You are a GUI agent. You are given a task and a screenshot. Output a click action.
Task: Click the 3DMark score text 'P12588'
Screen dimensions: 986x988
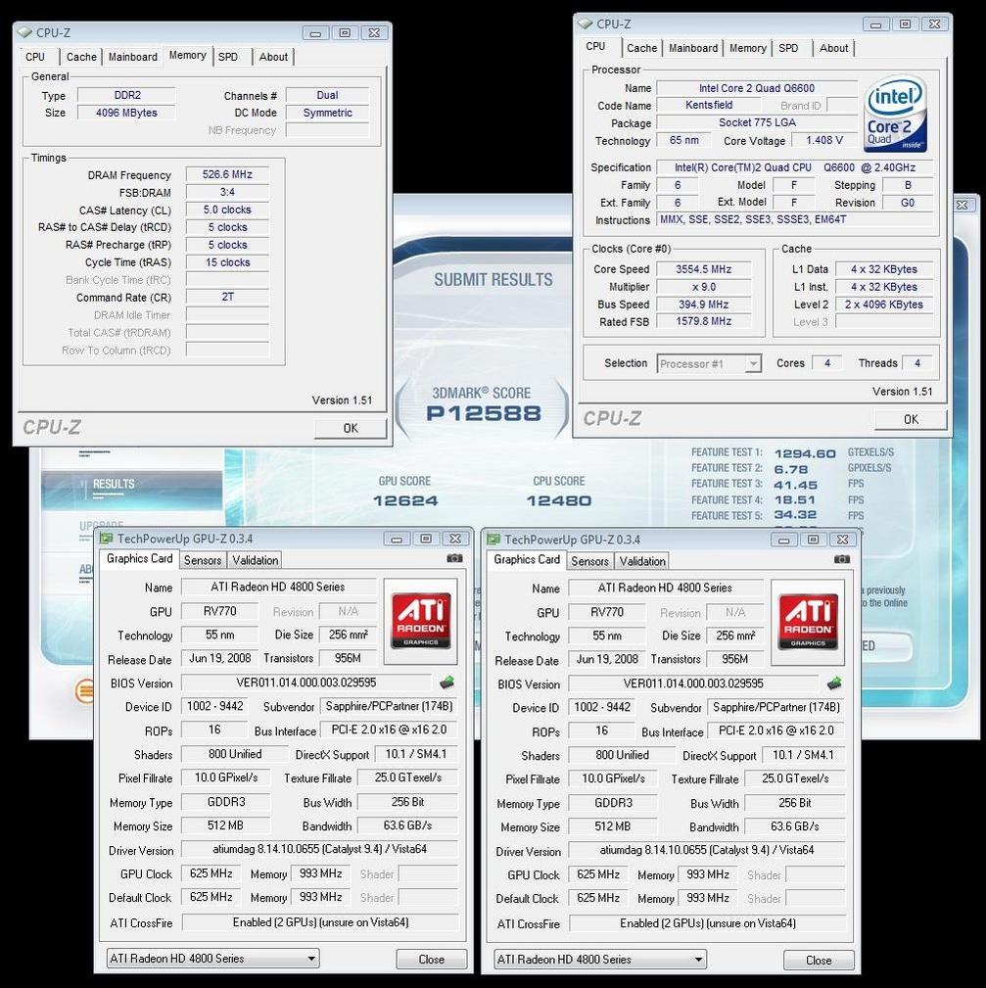click(x=484, y=413)
